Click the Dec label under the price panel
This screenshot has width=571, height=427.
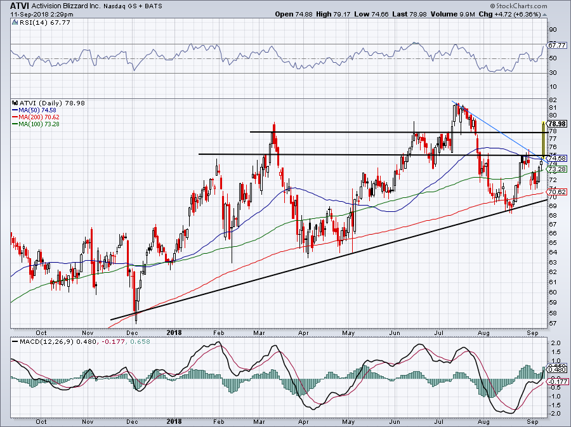[x=132, y=332]
